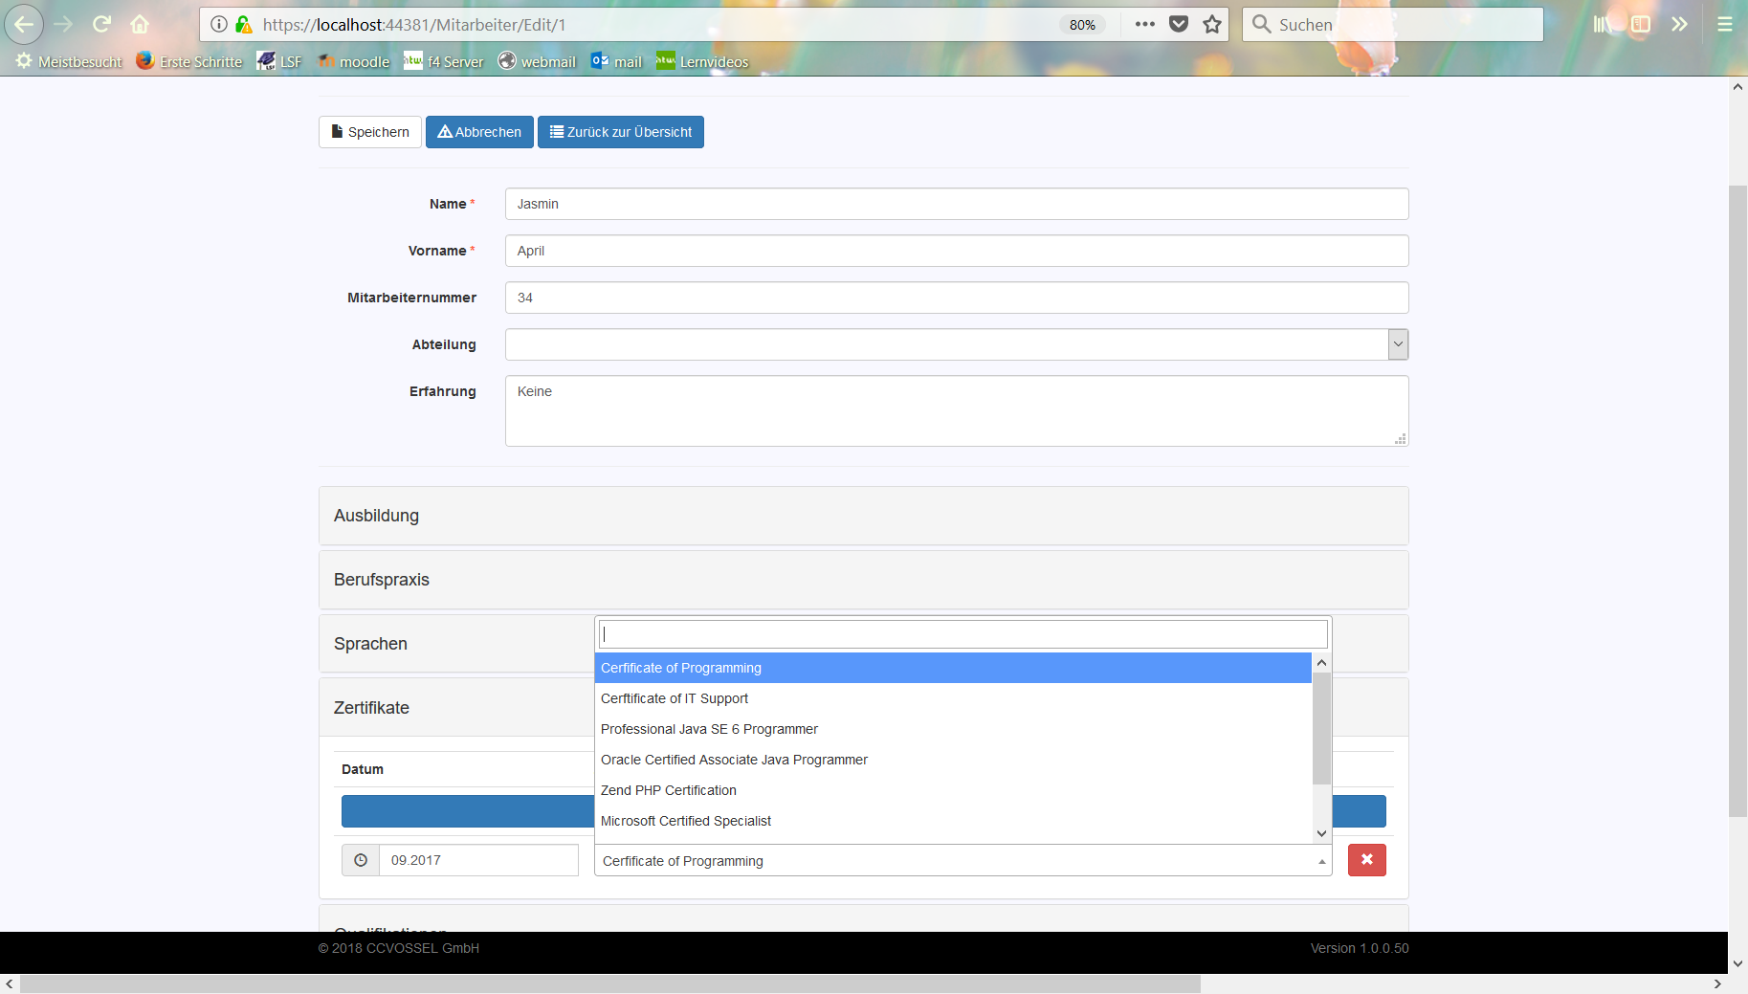Viewport: 1748px width, 994px height.
Task: Open the Firefox hamburger menu
Action: point(1724,25)
